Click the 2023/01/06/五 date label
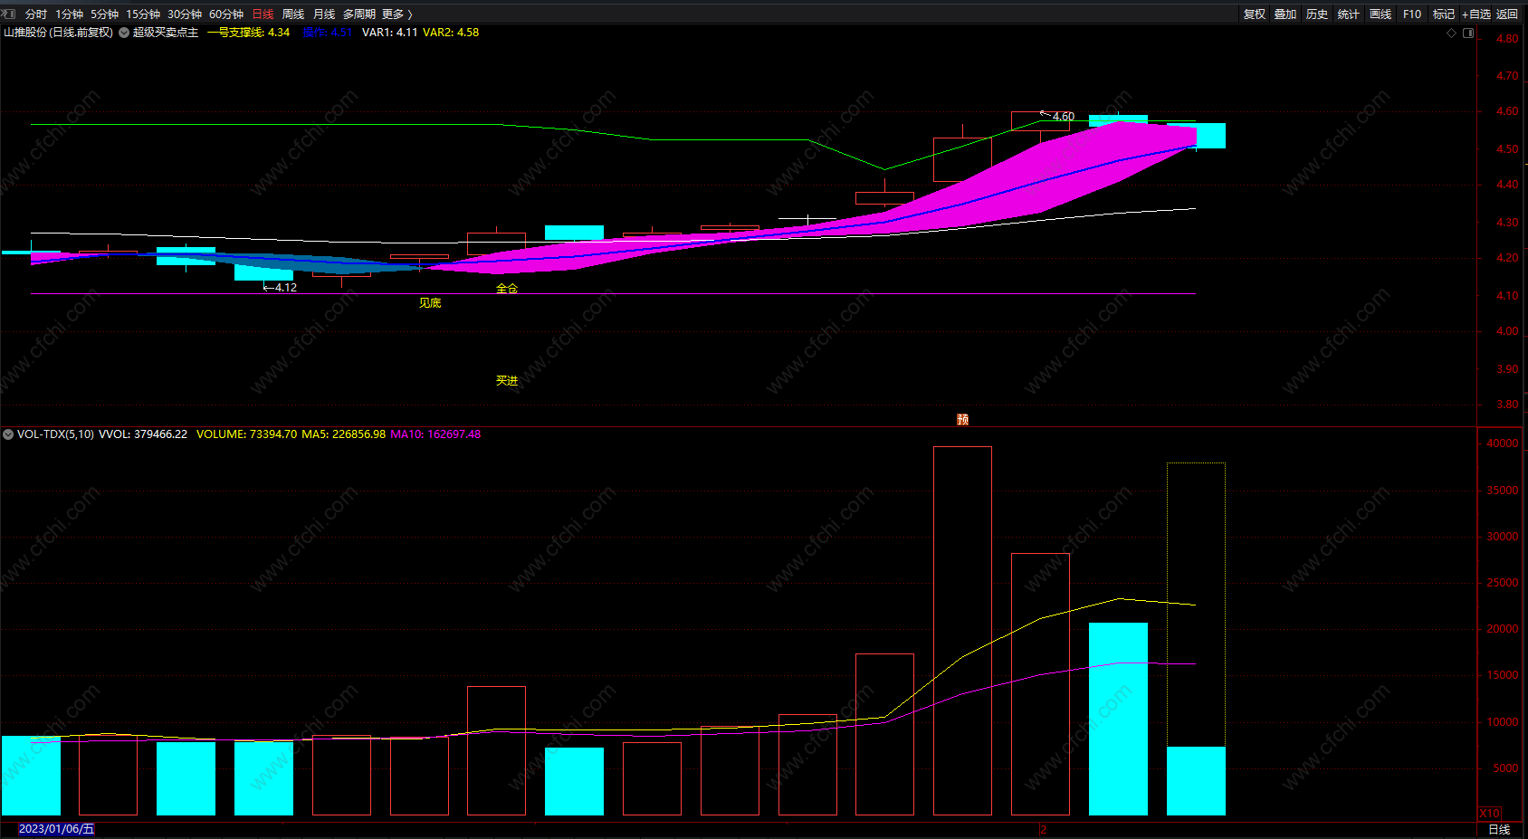 [x=56, y=829]
